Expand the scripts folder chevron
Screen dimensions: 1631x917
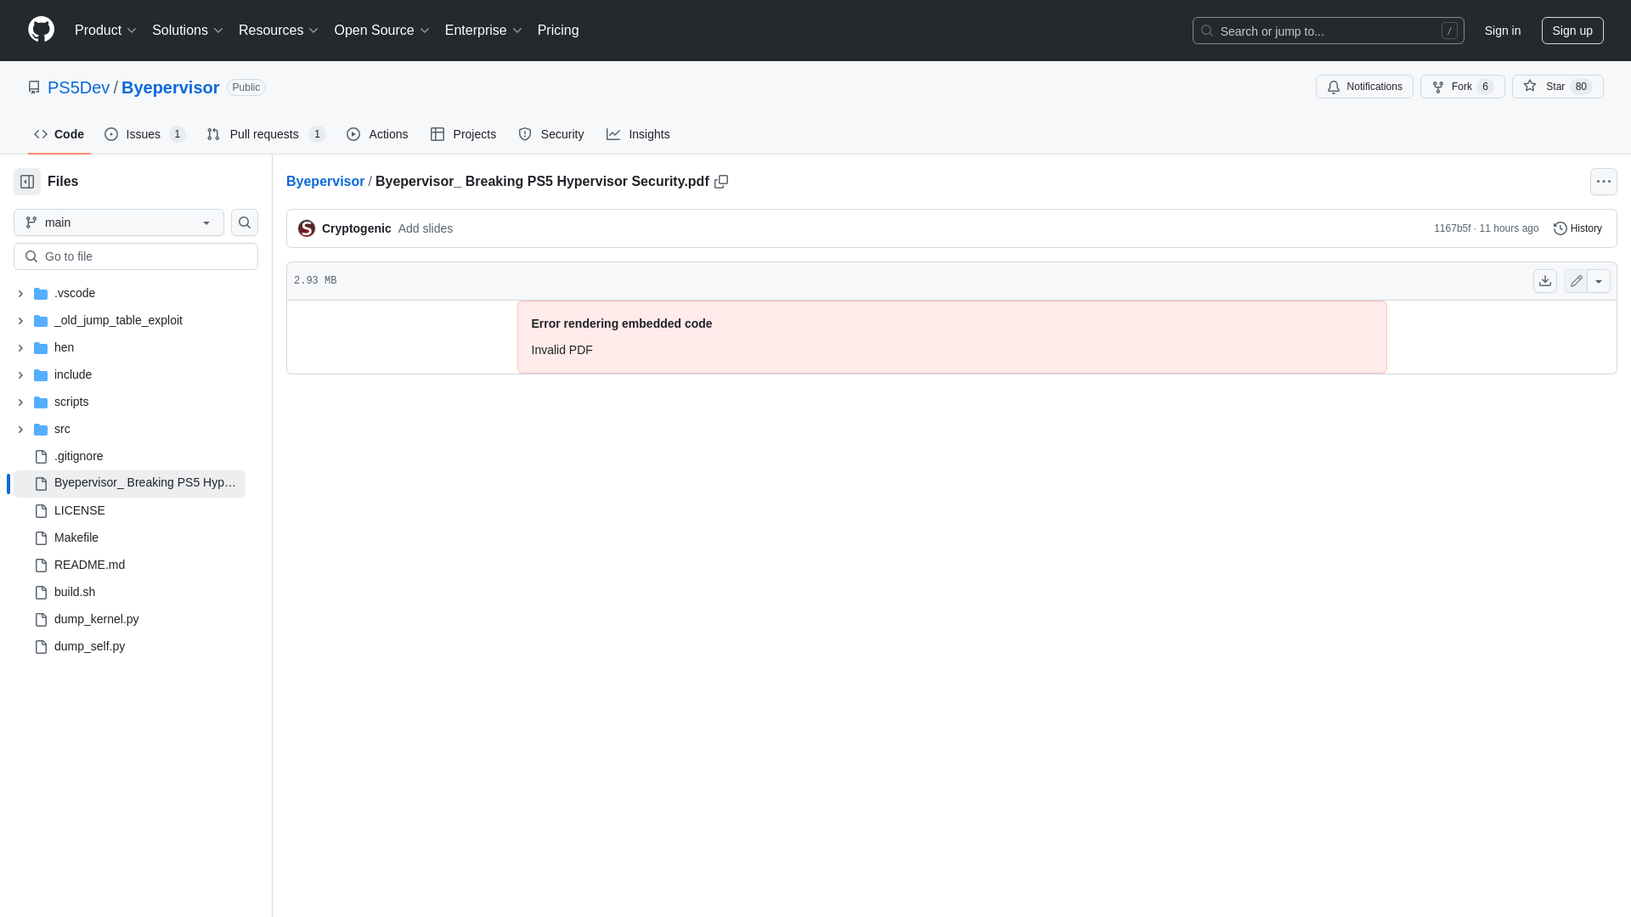20,402
